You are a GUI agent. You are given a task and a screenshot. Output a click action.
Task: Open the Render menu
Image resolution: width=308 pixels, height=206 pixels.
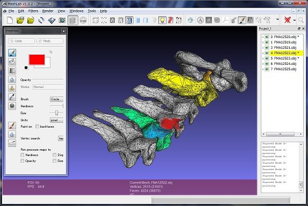(x=48, y=11)
